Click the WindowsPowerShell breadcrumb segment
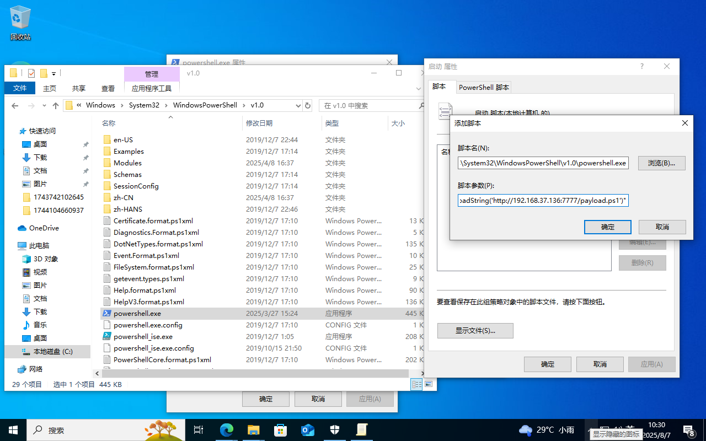The image size is (706, 441). [205, 105]
